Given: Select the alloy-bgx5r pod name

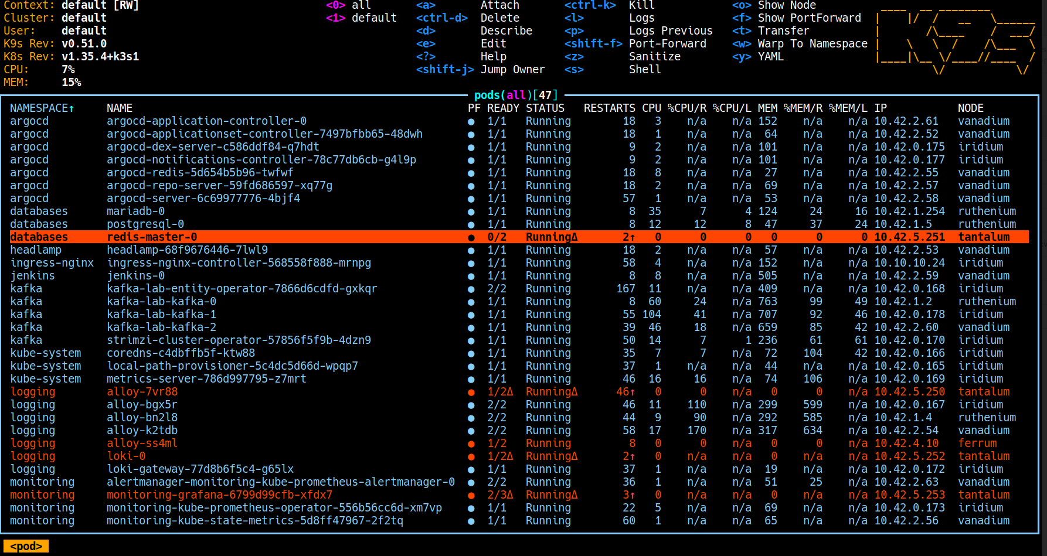Looking at the screenshot, I should 142,405.
